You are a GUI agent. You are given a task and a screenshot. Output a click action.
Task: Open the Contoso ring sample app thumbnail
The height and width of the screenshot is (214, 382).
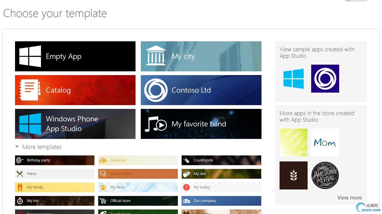coord(325,79)
